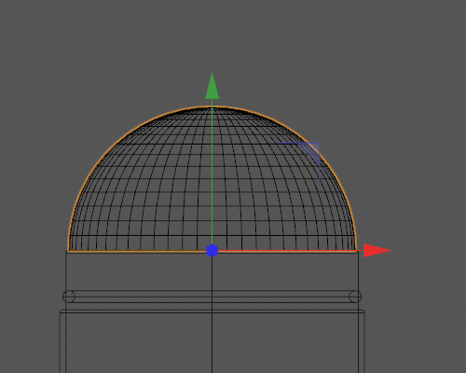Click the blue Z-axis gizmo center dot

click(x=212, y=251)
